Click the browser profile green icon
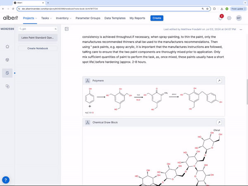Image resolution: width=248 pixels, height=186 pixels. 227,9
